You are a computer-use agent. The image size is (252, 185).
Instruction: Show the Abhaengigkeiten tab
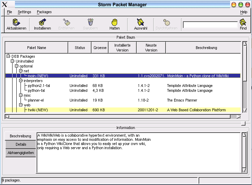click(21, 153)
